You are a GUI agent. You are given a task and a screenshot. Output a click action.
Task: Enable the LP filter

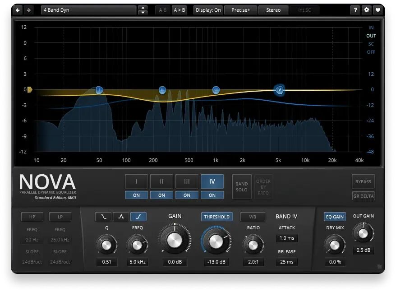pyautogui.click(x=60, y=217)
